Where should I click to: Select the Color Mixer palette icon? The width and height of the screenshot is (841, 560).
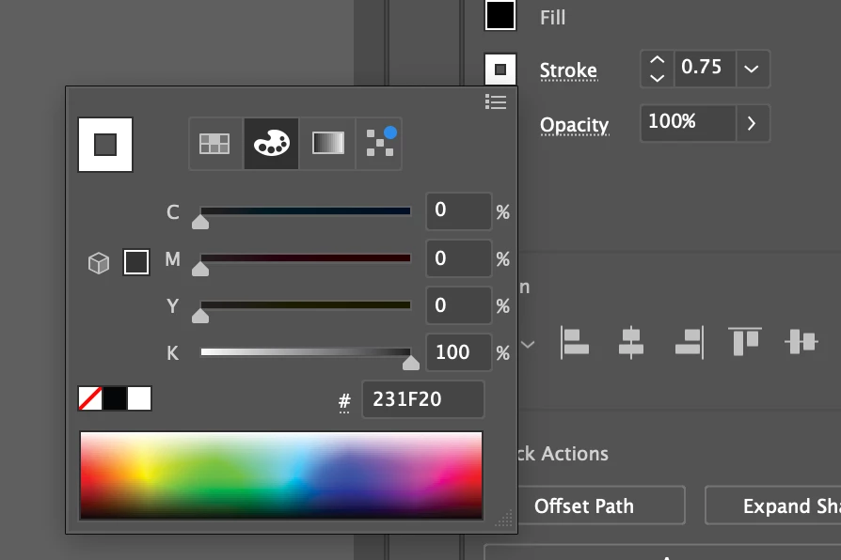(x=271, y=144)
